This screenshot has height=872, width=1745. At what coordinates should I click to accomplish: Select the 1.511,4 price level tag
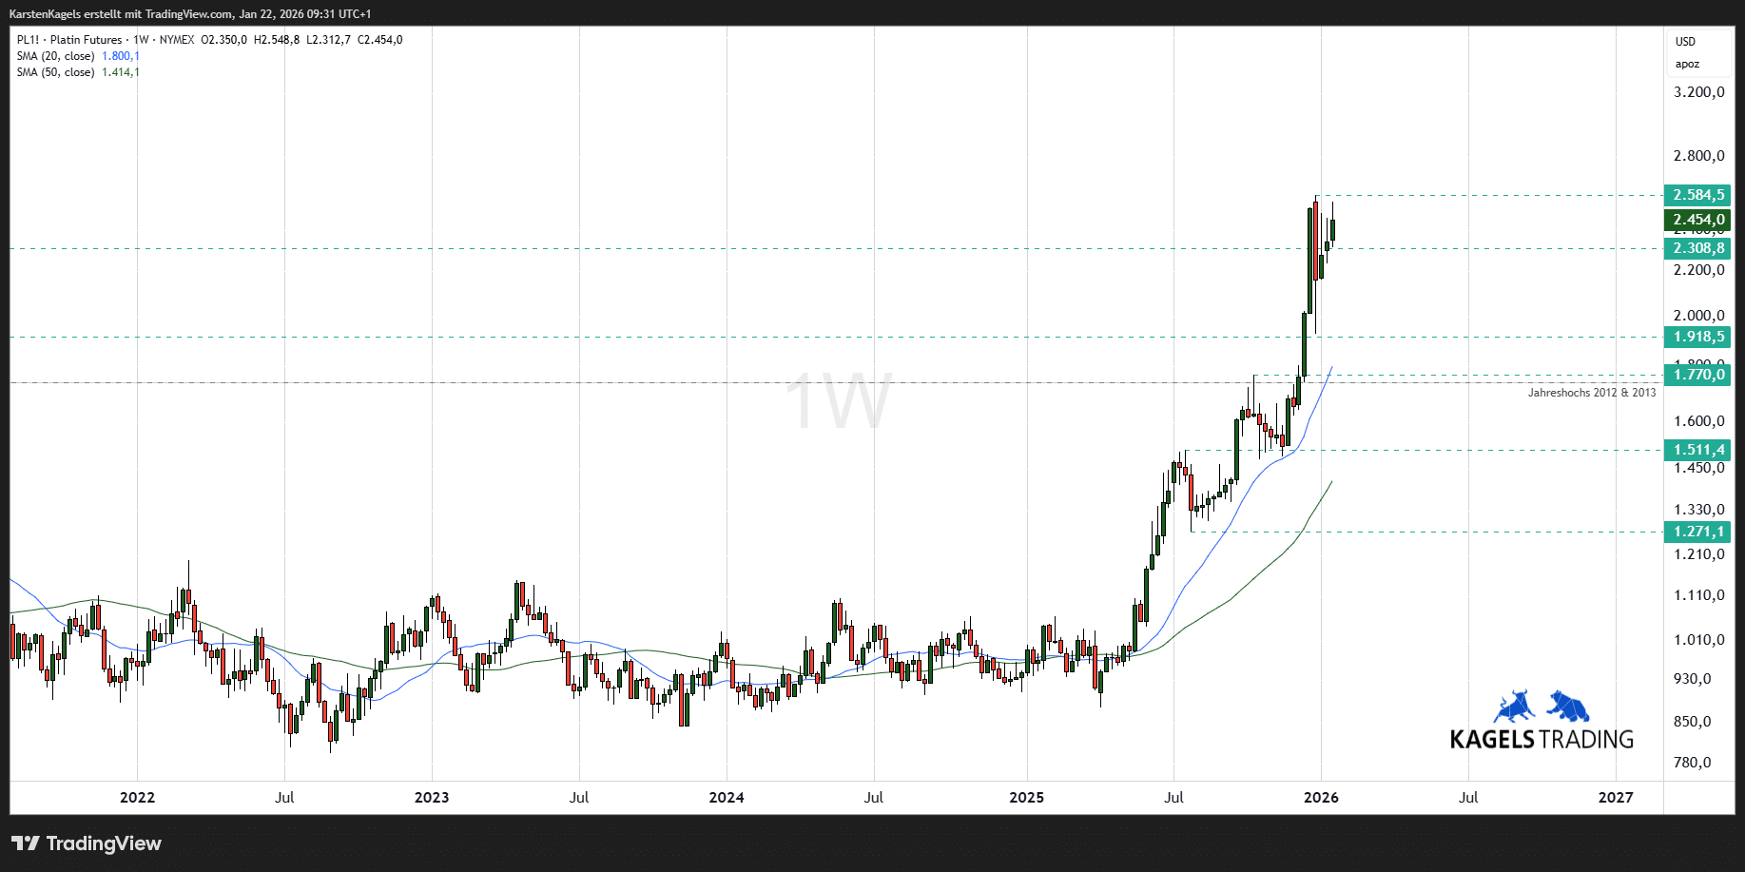[x=1697, y=450]
